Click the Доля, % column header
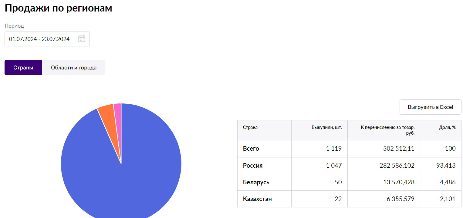This screenshot has width=463, height=218. [x=447, y=127]
